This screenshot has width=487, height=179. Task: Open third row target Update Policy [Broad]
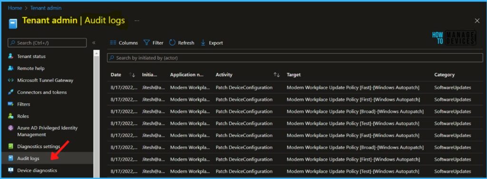click(x=355, y=111)
